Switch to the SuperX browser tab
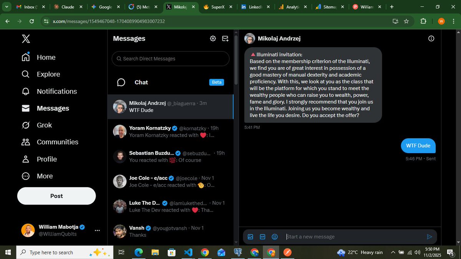Image resolution: width=461 pixels, height=259 pixels. tap(217, 7)
